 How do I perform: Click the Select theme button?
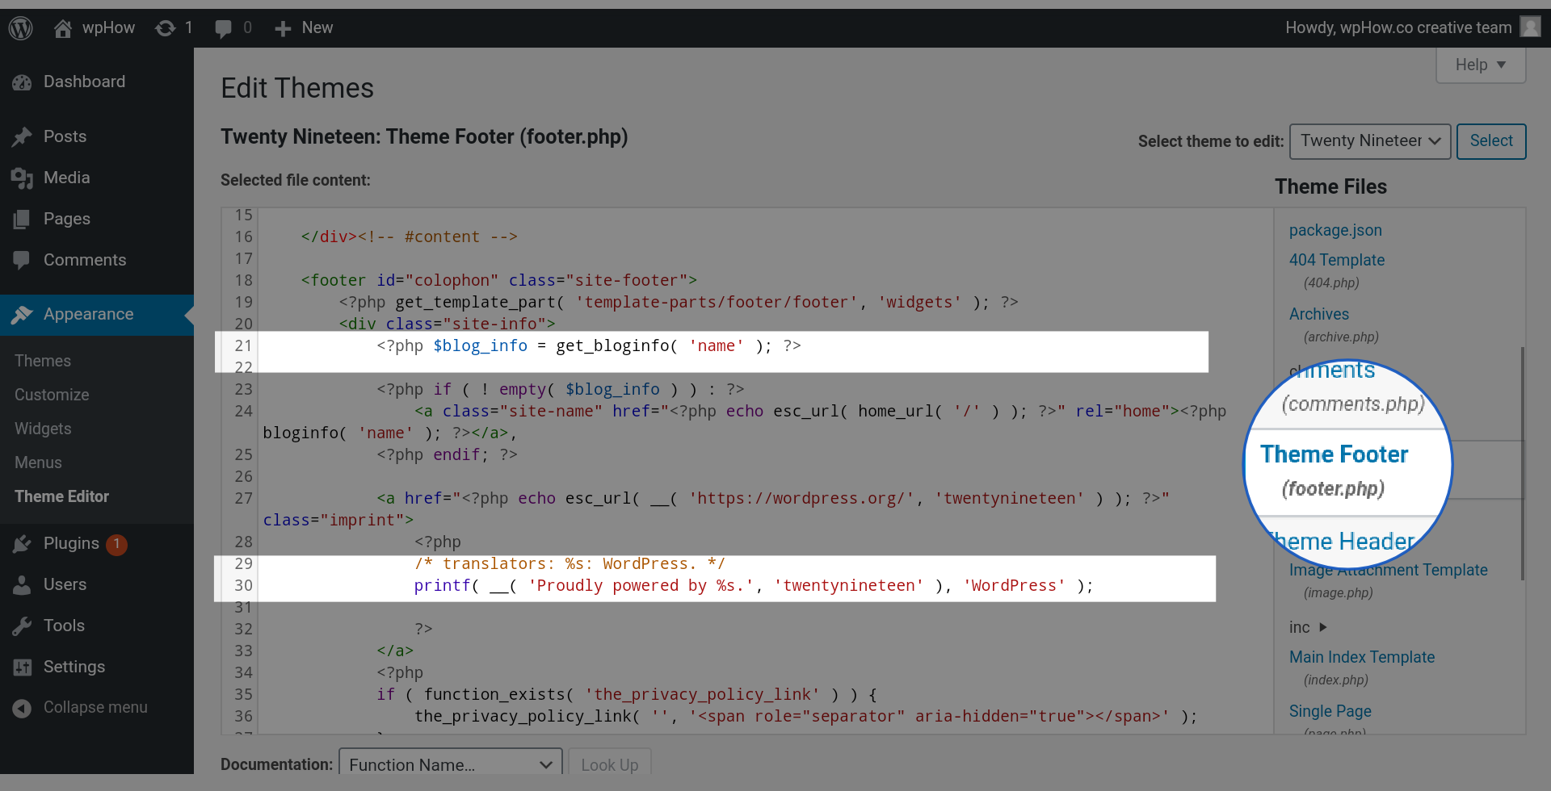click(x=1491, y=141)
